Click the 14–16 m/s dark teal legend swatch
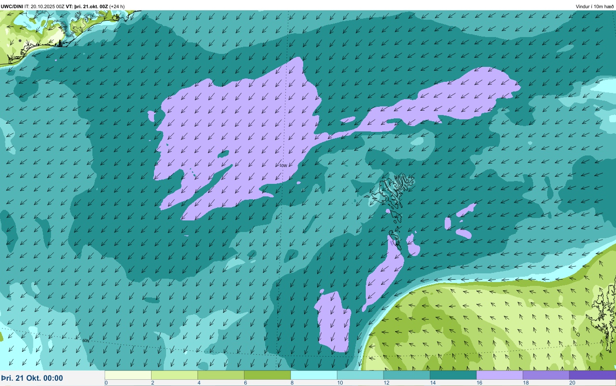 coord(453,375)
